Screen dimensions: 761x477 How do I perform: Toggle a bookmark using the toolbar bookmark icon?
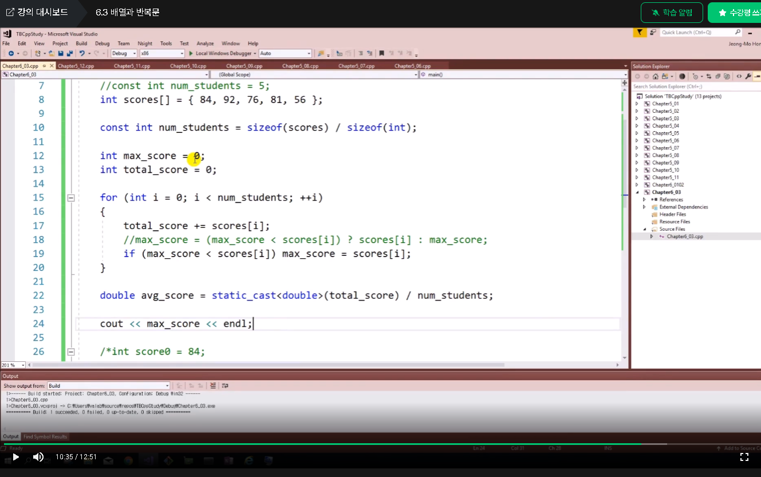381,53
